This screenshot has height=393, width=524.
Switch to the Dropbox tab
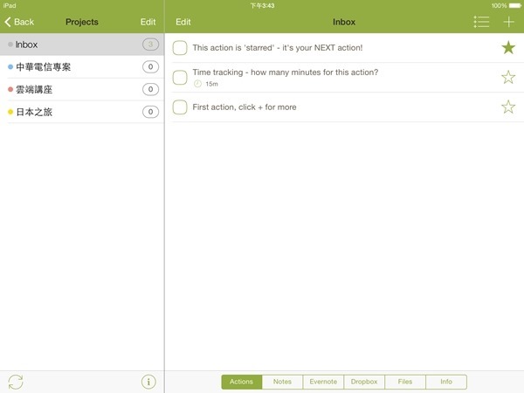click(364, 382)
